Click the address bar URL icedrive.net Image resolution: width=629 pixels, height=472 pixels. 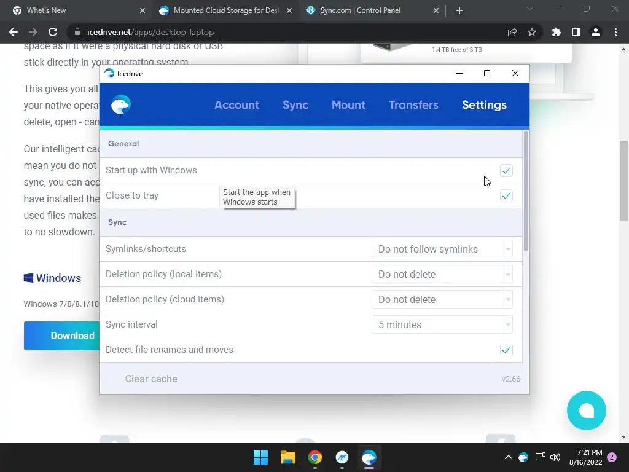point(150,32)
